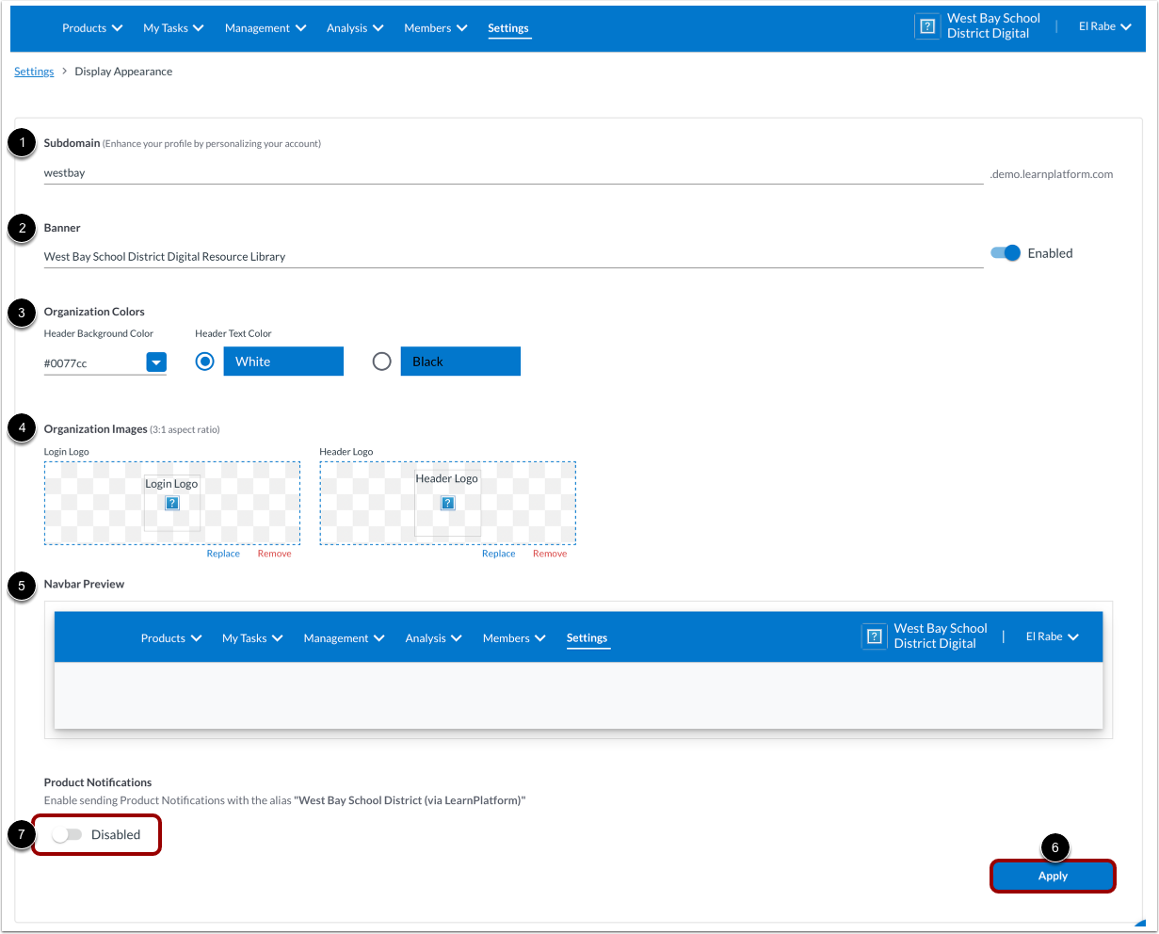The width and height of the screenshot is (1159, 934).
Task: Click the help icon beside West Bay School District Digital
Action: [x=927, y=26]
